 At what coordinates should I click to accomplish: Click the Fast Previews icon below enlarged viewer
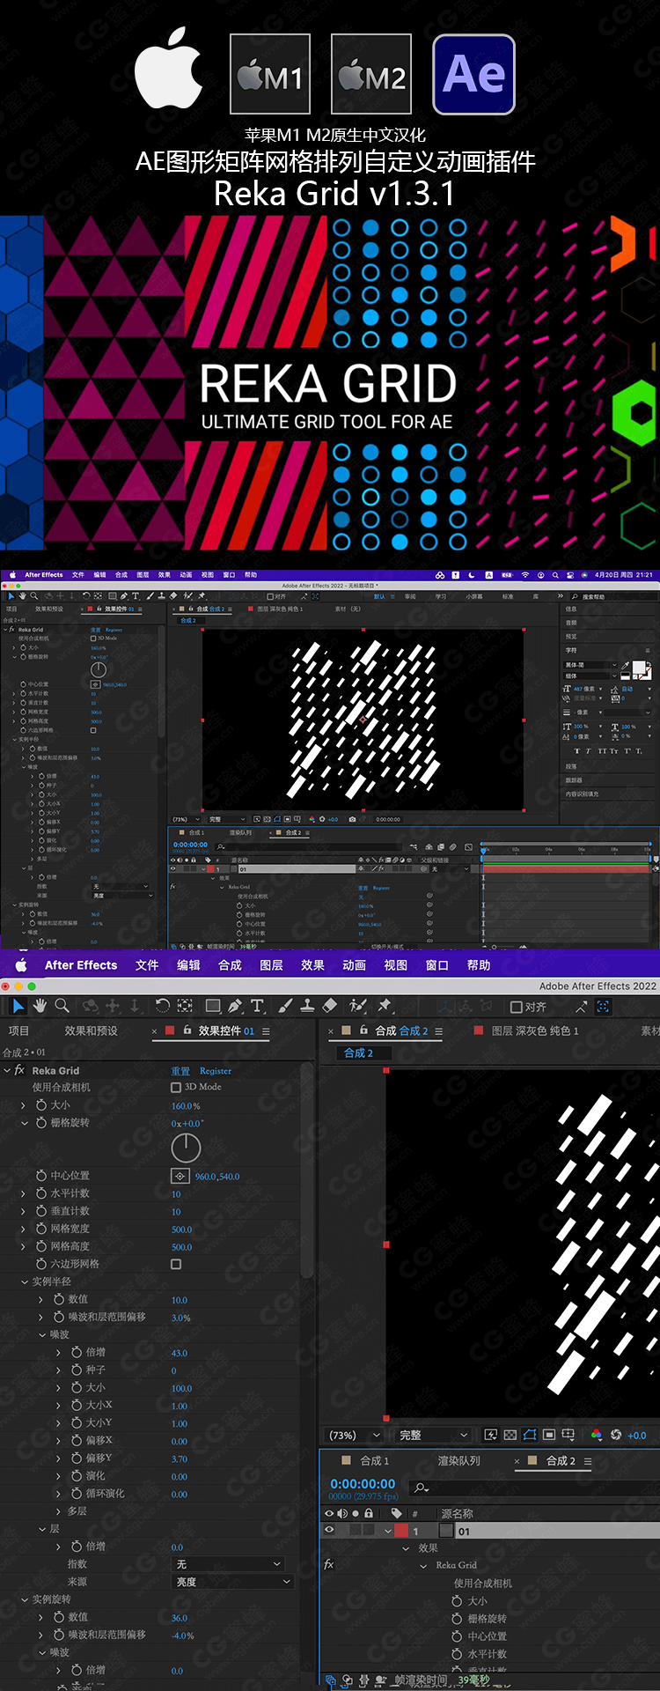click(491, 1435)
